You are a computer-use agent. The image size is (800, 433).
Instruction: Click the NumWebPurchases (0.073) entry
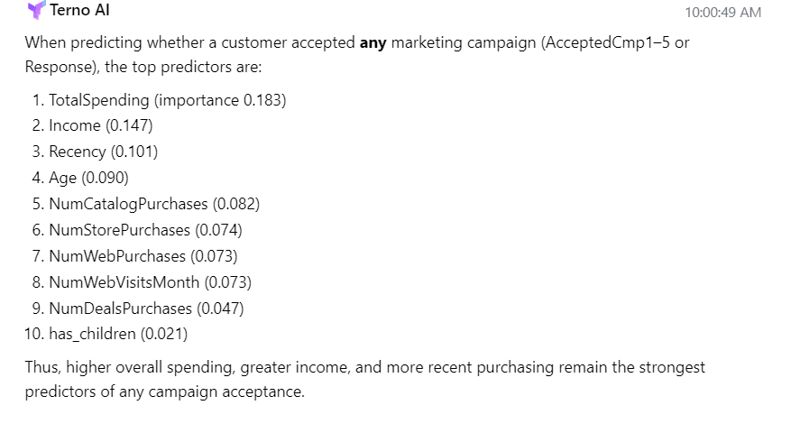click(x=143, y=256)
